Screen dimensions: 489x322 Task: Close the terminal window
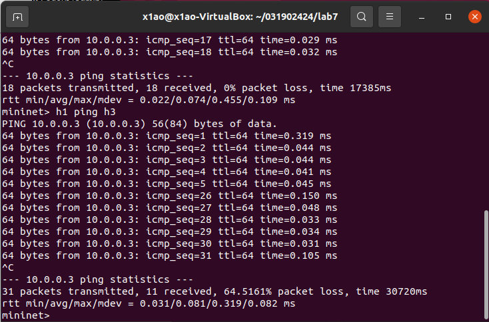pyautogui.click(x=474, y=17)
